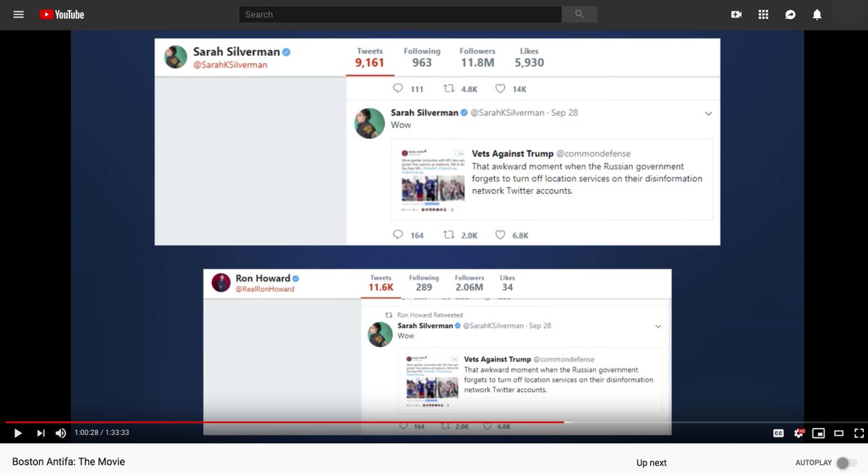Open the messages share bubble icon
Image resolution: width=868 pixels, height=475 pixels.
point(791,14)
